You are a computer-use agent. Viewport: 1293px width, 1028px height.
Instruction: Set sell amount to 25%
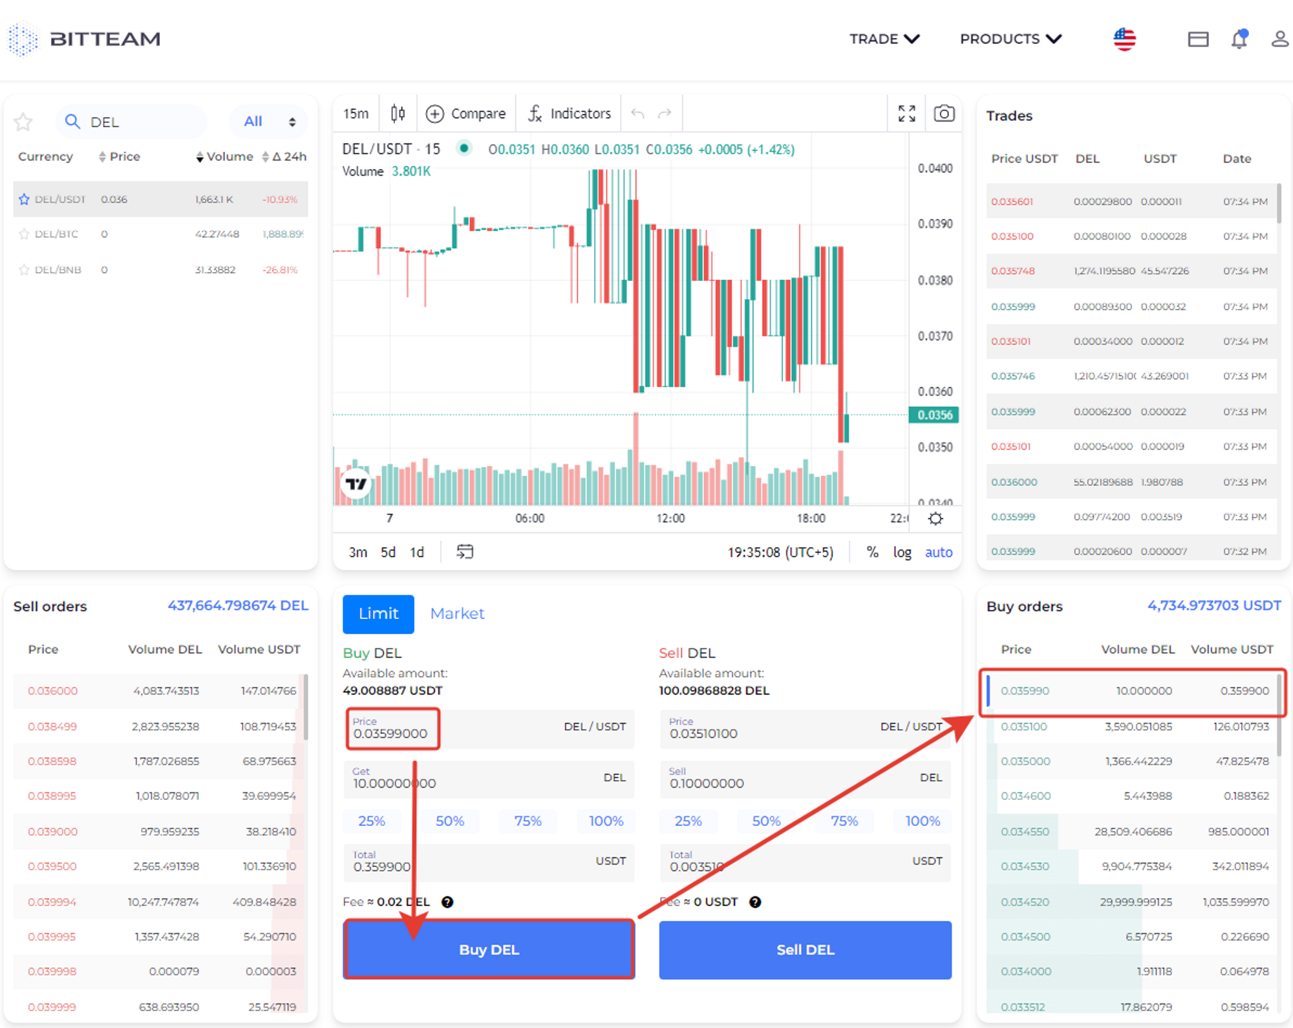[689, 821]
